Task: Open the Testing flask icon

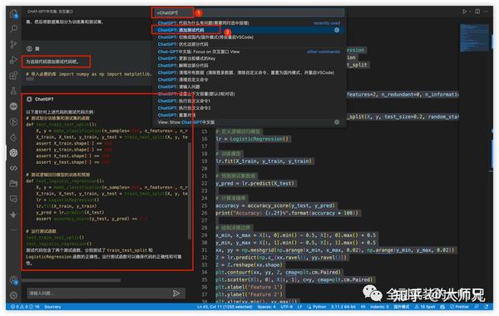Action: coord(13,91)
